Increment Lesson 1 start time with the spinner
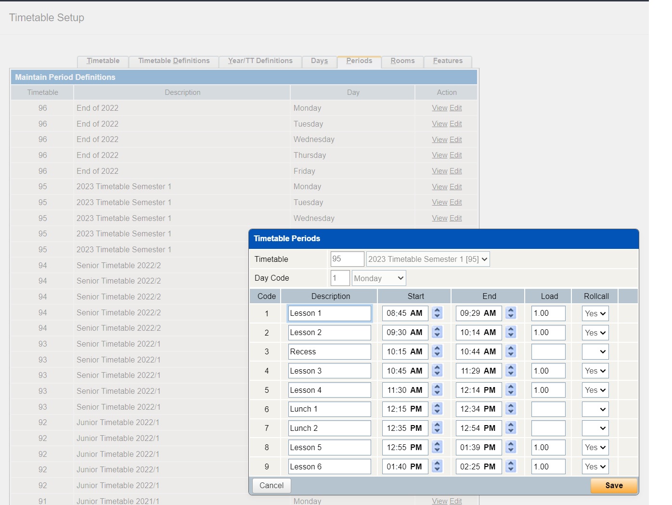This screenshot has height=505, width=672. (x=437, y=313)
